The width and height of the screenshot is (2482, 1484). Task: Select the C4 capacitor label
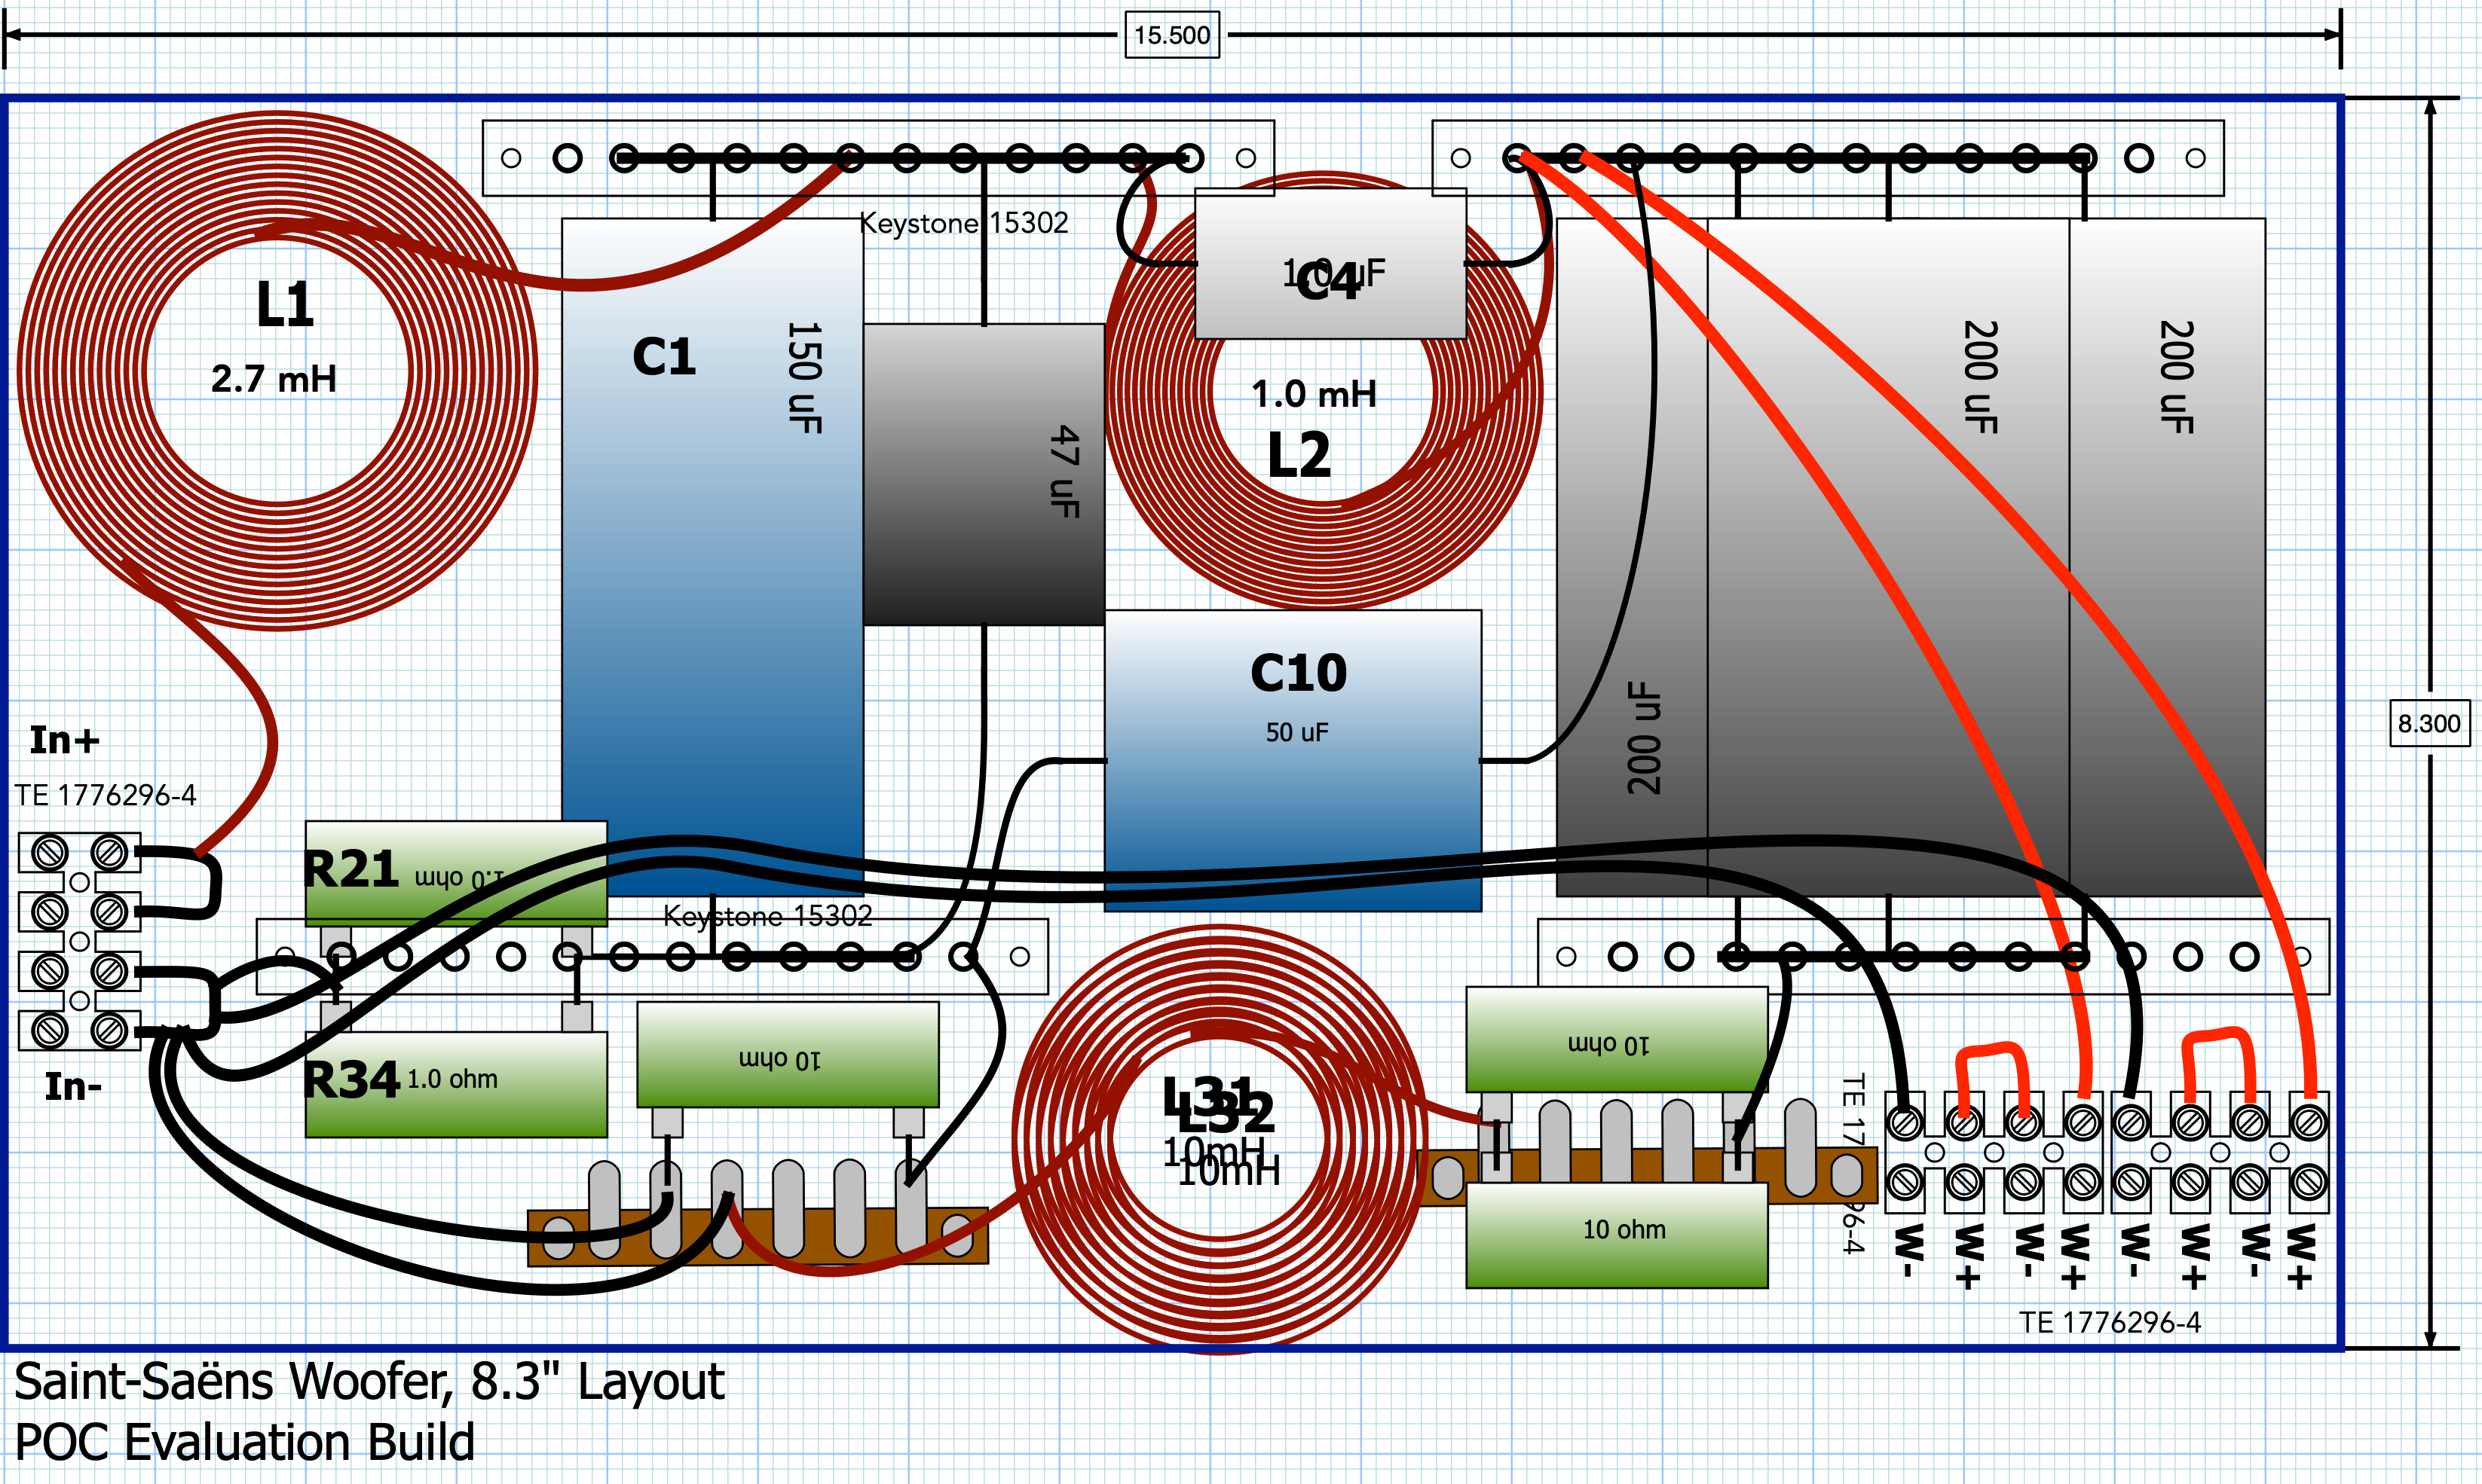tap(1330, 282)
